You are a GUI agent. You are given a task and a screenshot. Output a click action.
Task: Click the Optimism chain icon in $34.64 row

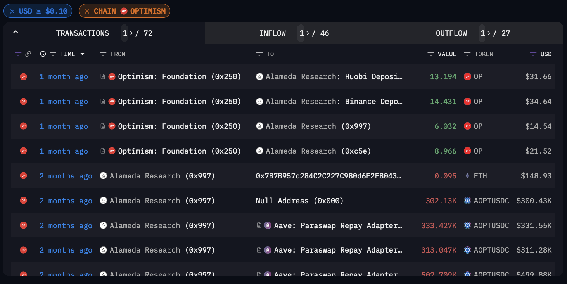coord(24,102)
